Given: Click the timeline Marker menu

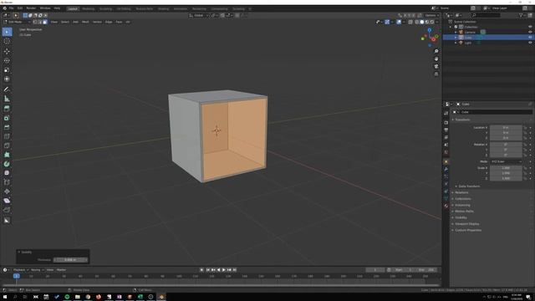Looking at the screenshot, I should (61, 270).
